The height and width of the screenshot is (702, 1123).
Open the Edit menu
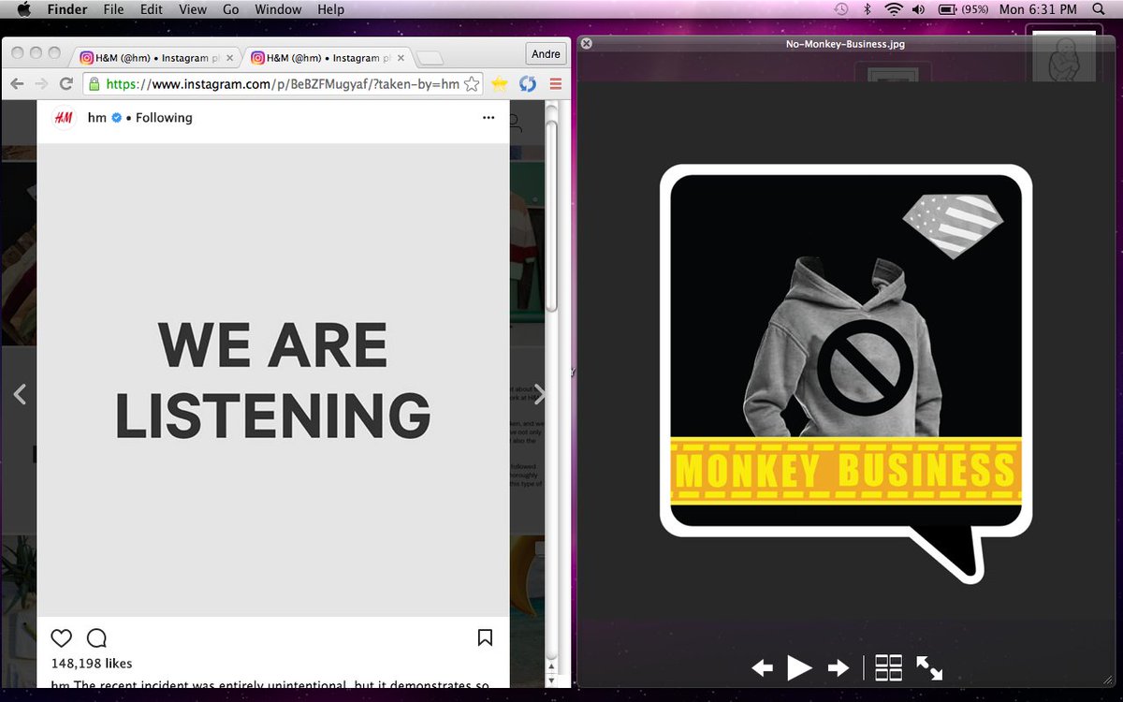point(152,9)
